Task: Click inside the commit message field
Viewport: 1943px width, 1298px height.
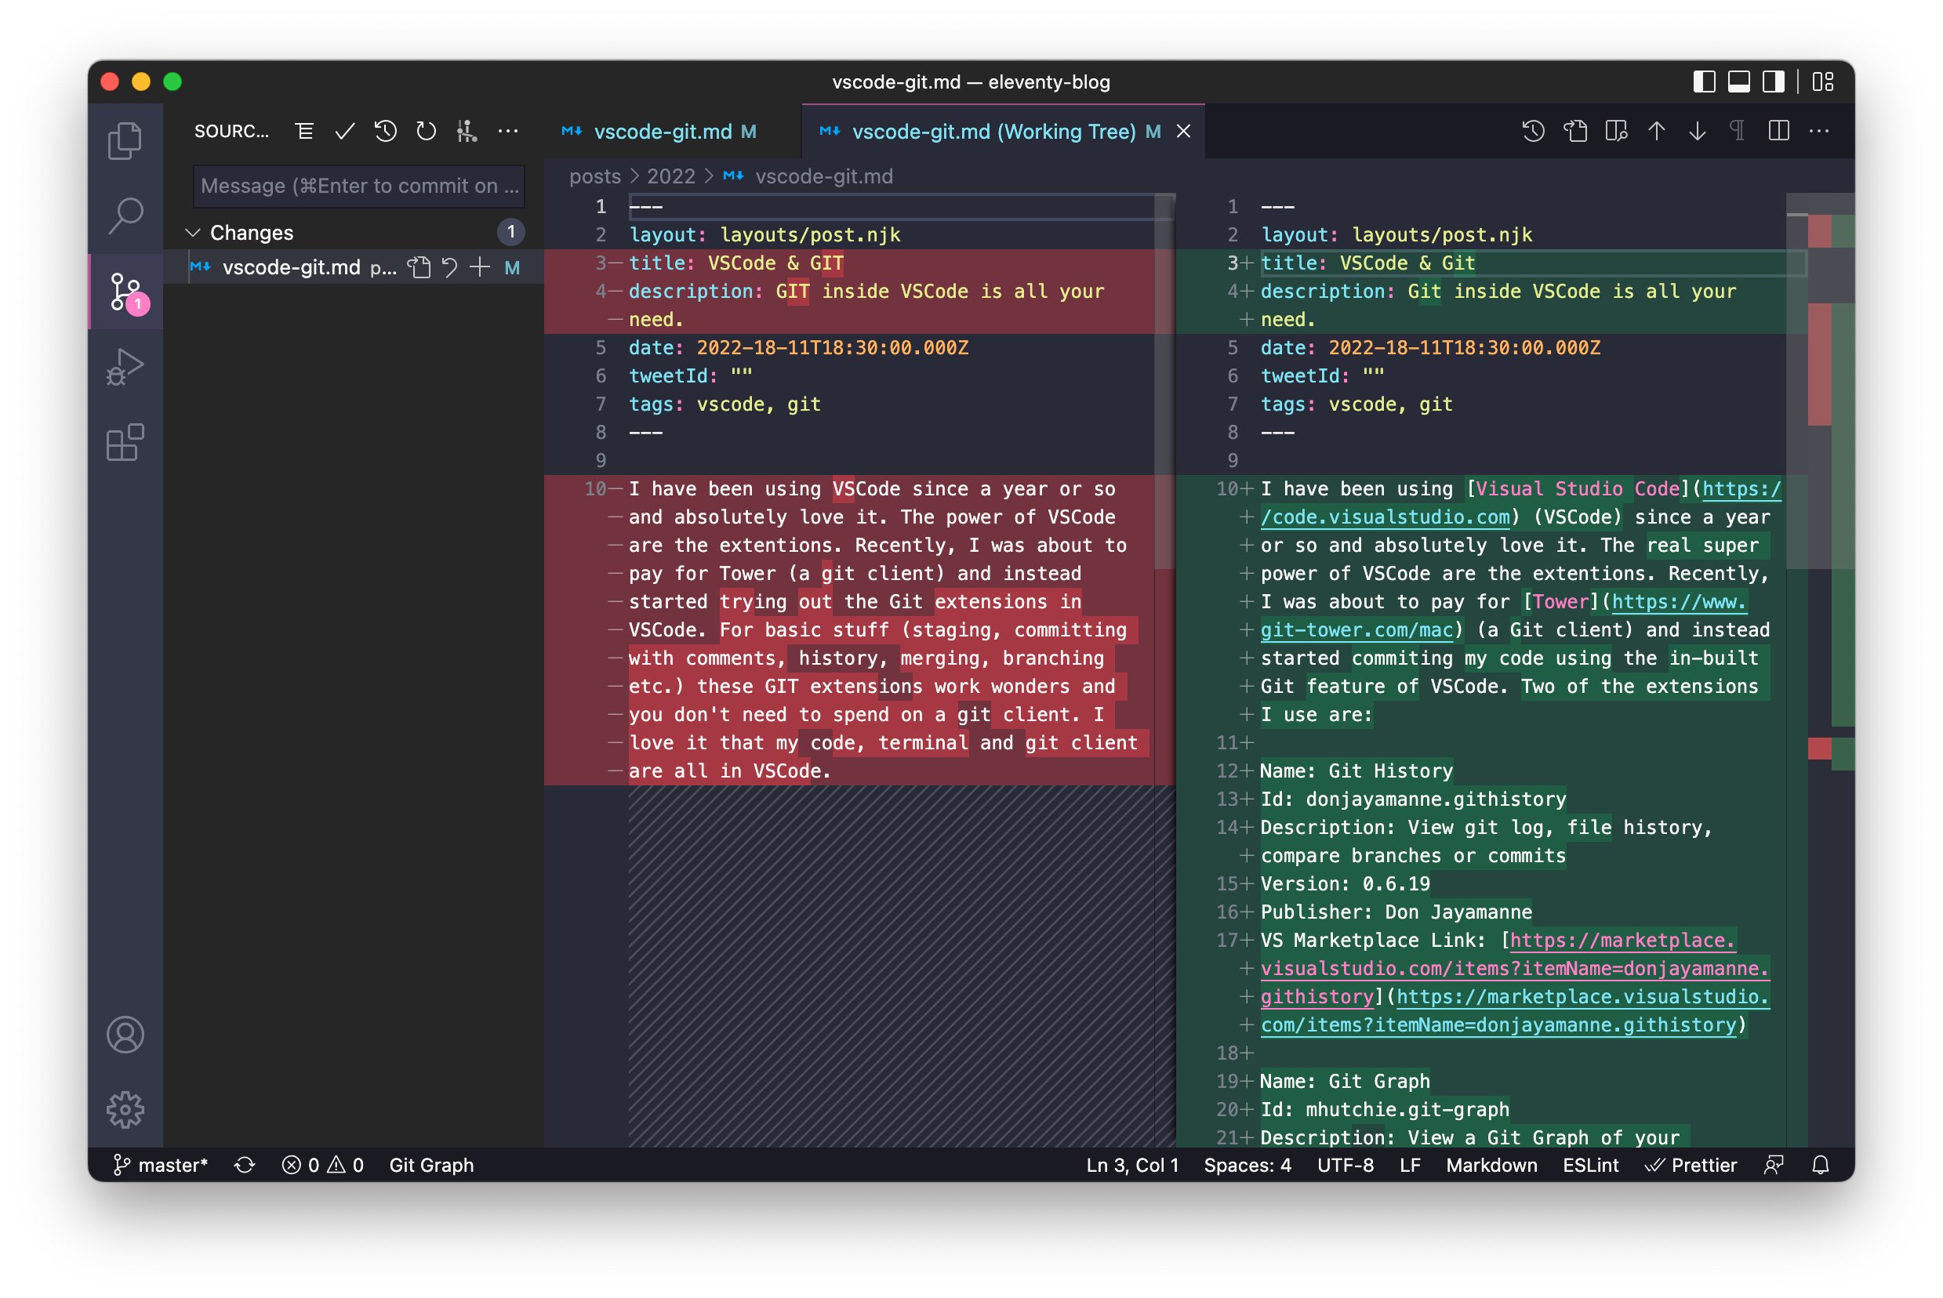Action: tap(358, 187)
